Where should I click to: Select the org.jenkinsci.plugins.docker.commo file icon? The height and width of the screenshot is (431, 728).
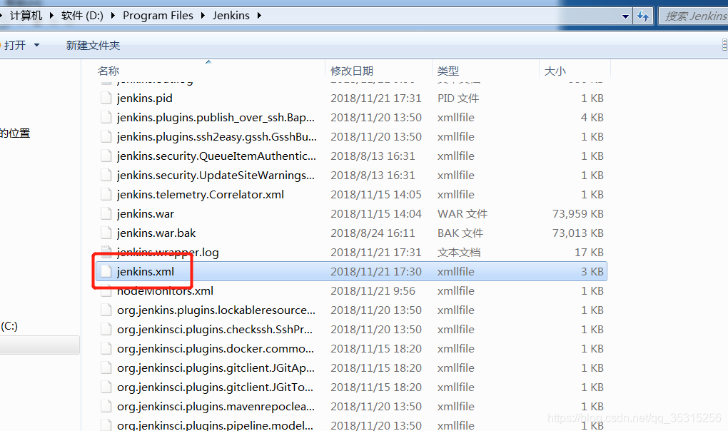(x=106, y=349)
